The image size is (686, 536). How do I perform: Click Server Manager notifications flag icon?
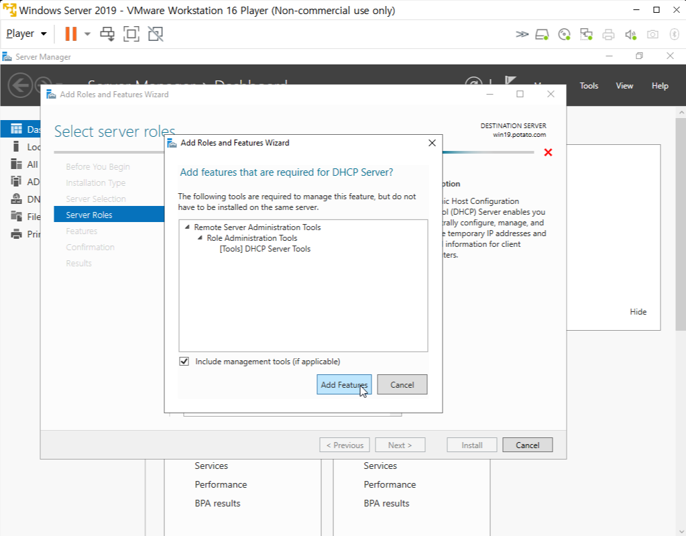510,80
